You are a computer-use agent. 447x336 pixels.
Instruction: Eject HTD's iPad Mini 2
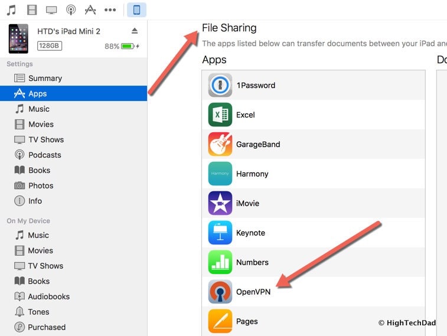pos(135,31)
